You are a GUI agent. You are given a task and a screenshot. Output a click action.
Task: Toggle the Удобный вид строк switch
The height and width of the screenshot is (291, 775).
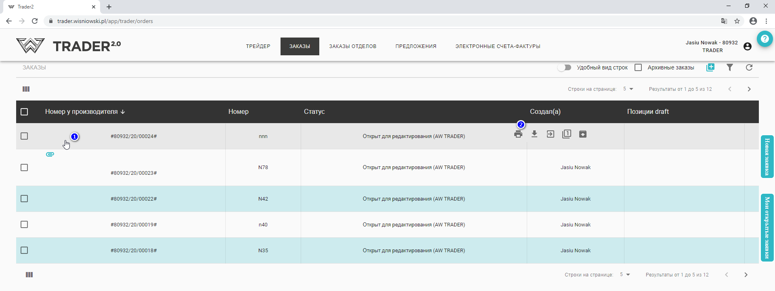point(564,67)
